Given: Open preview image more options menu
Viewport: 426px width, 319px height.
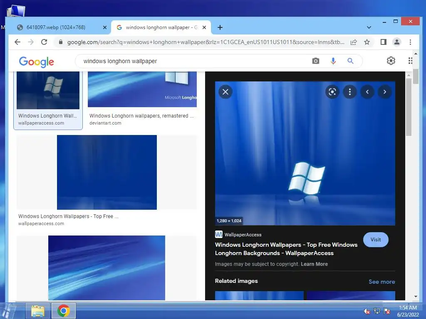Looking at the screenshot, I should 349,92.
